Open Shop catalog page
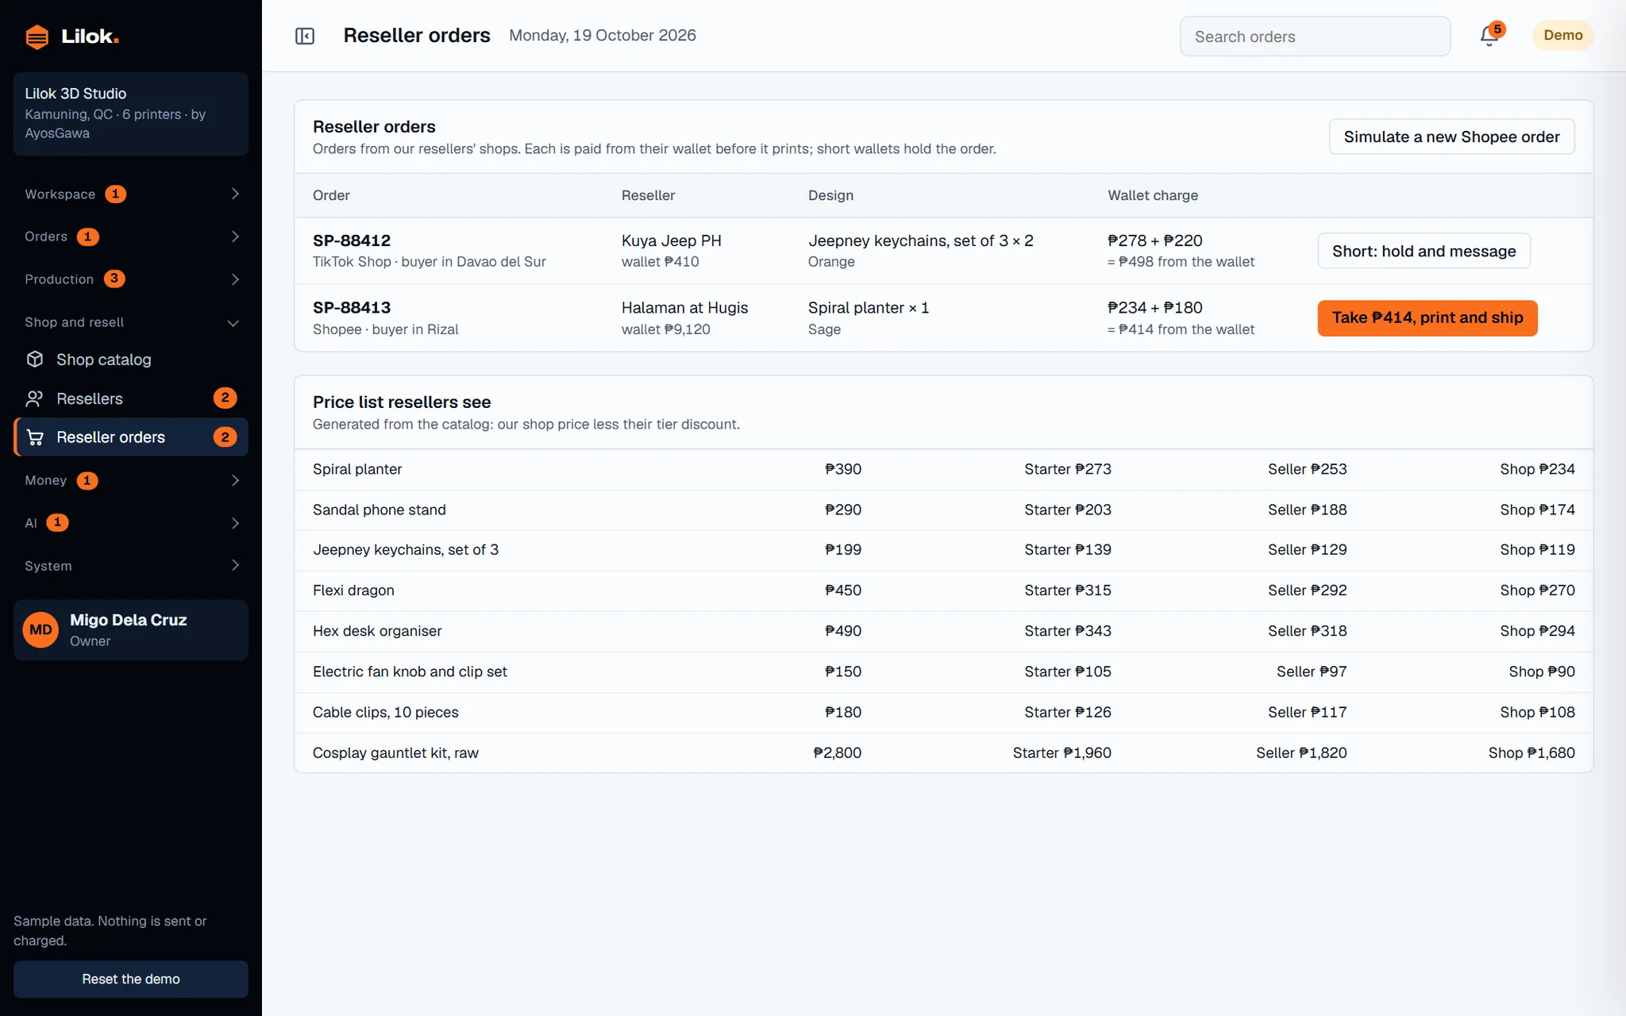The image size is (1626, 1016). [131, 360]
